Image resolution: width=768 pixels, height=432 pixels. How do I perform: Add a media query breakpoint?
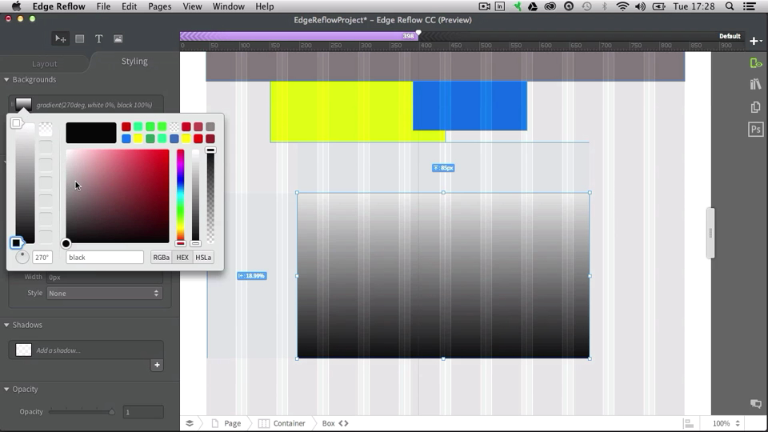[x=754, y=41]
